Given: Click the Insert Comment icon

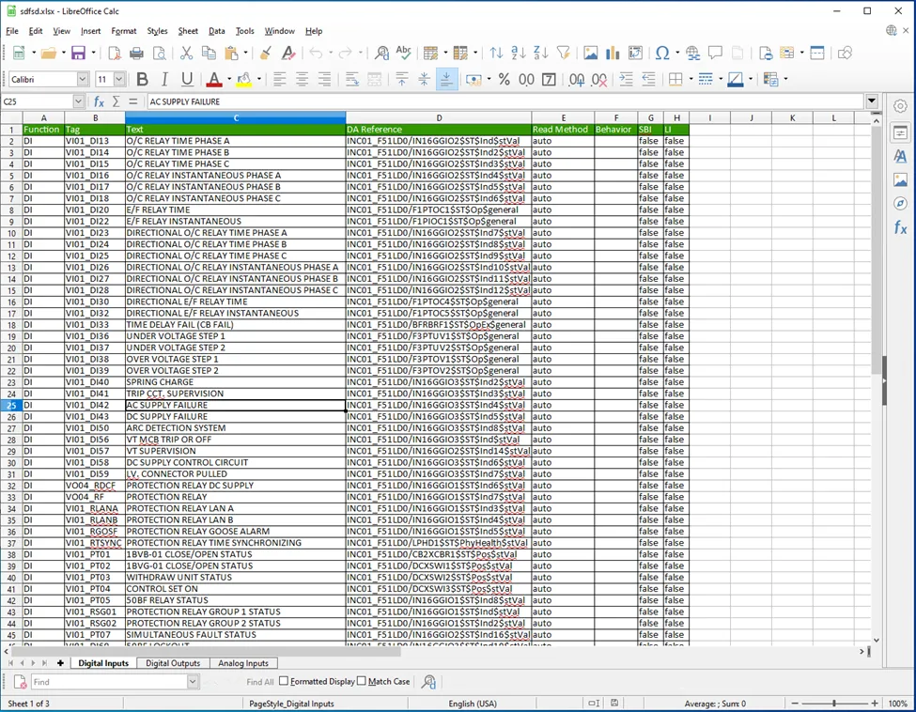Looking at the screenshot, I should [715, 54].
